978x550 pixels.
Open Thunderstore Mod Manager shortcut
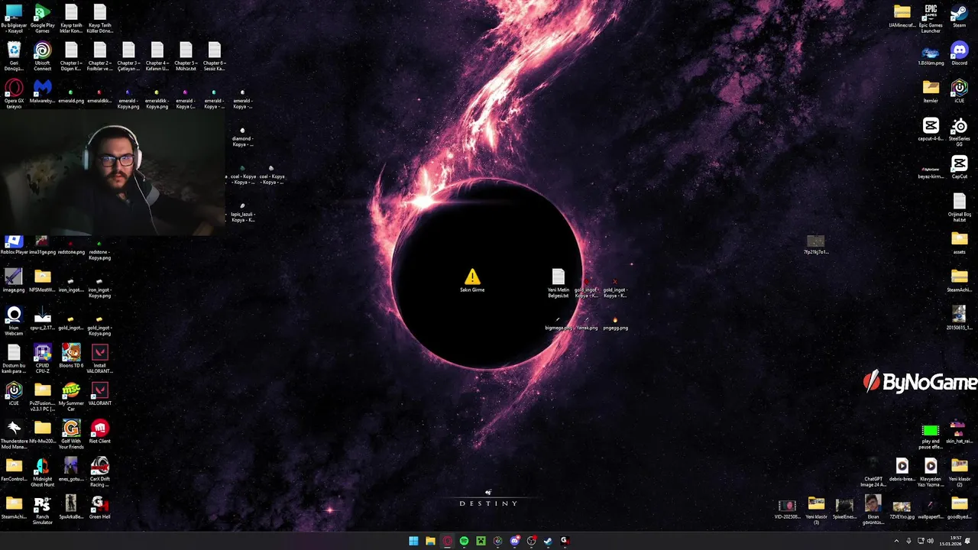click(14, 435)
